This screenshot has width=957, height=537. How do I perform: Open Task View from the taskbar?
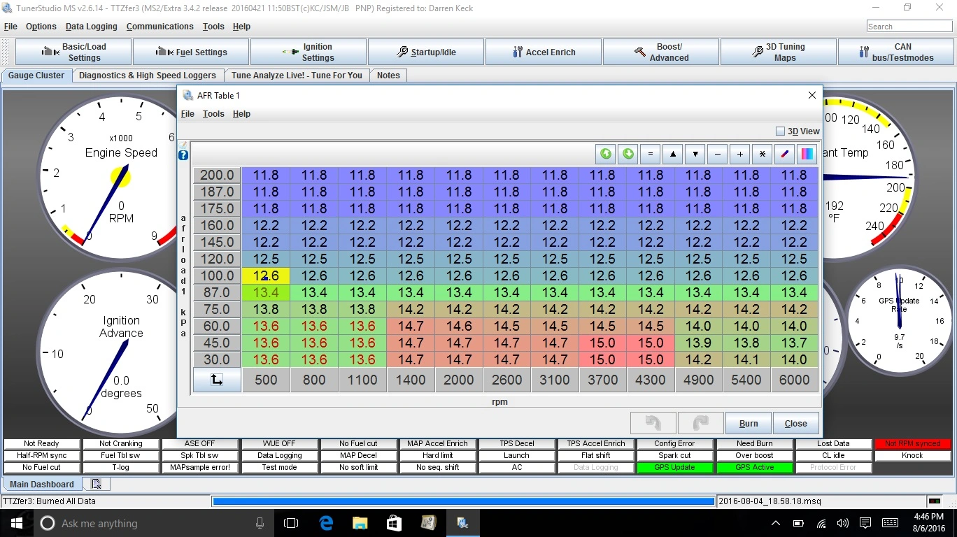pos(291,523)
